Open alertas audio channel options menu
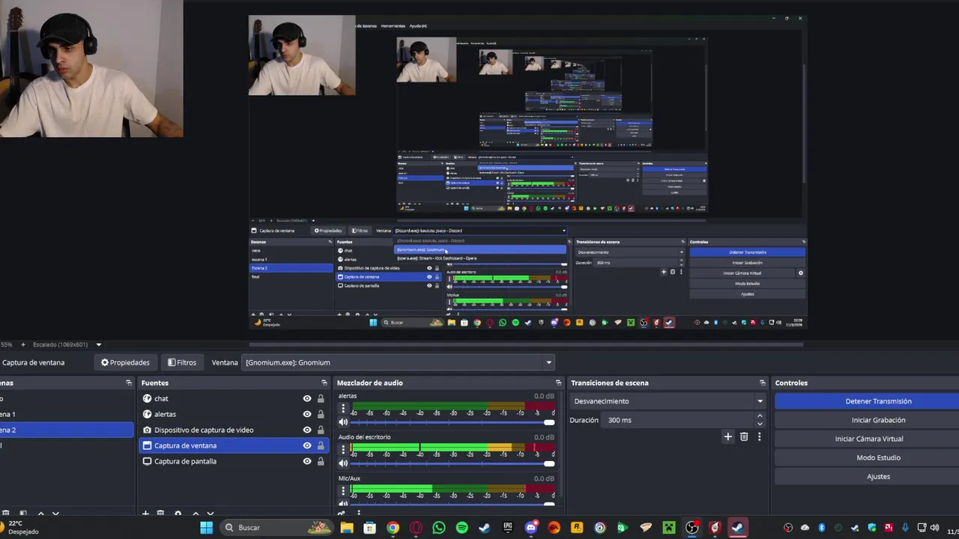Viewport: 959px width, 539px height. (x=343, y=409)
